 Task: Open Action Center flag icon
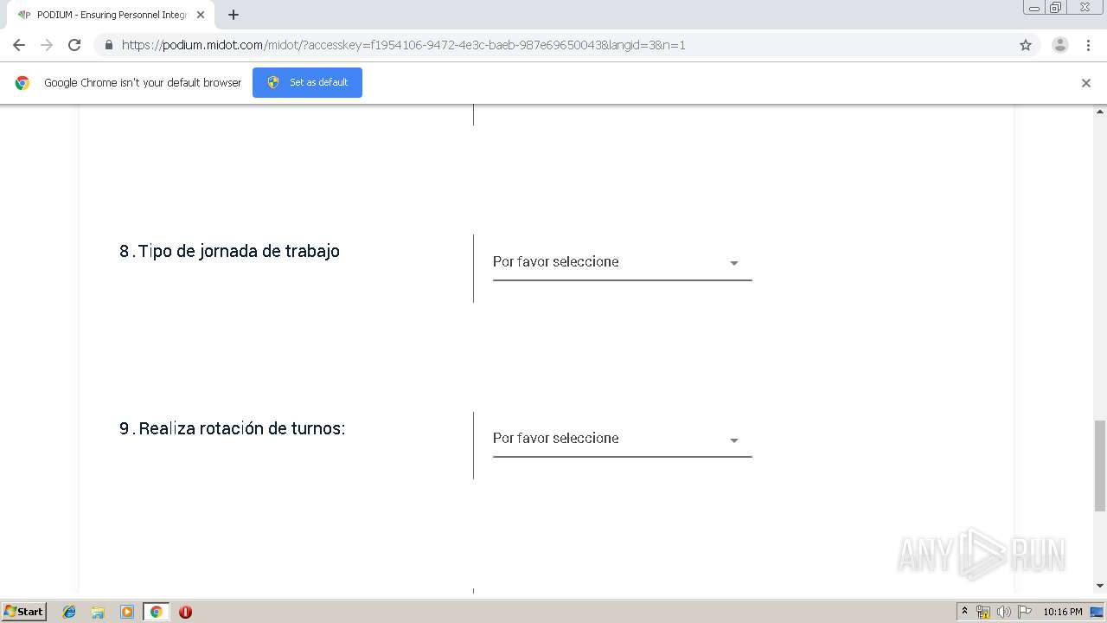point(1025,612)
